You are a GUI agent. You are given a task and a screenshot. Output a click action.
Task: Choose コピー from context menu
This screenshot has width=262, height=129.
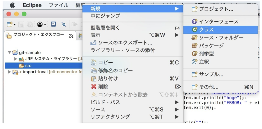133,62
